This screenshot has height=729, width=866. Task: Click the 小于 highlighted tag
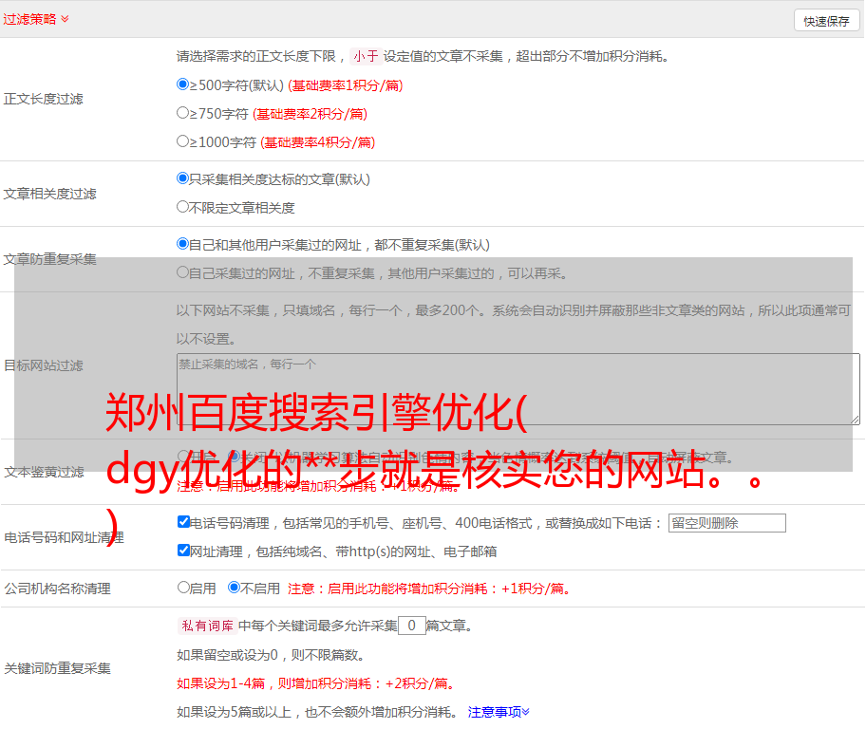[x=367, y=56]
